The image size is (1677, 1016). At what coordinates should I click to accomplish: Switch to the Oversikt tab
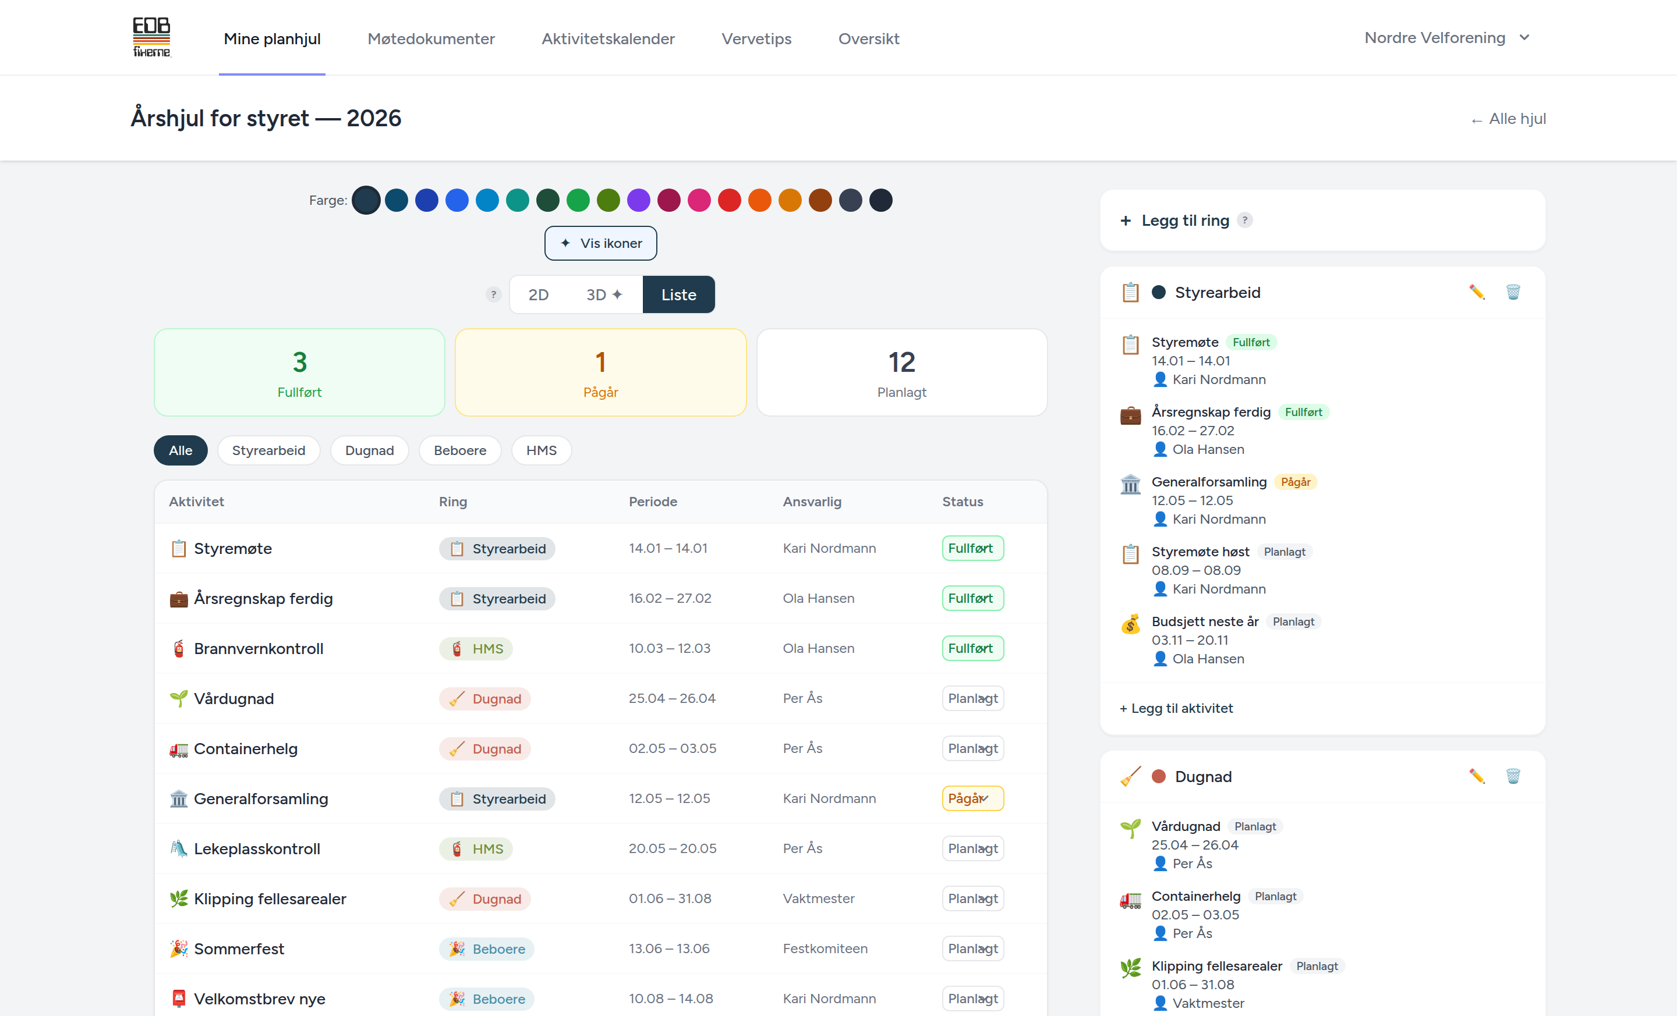coord(868,39)
